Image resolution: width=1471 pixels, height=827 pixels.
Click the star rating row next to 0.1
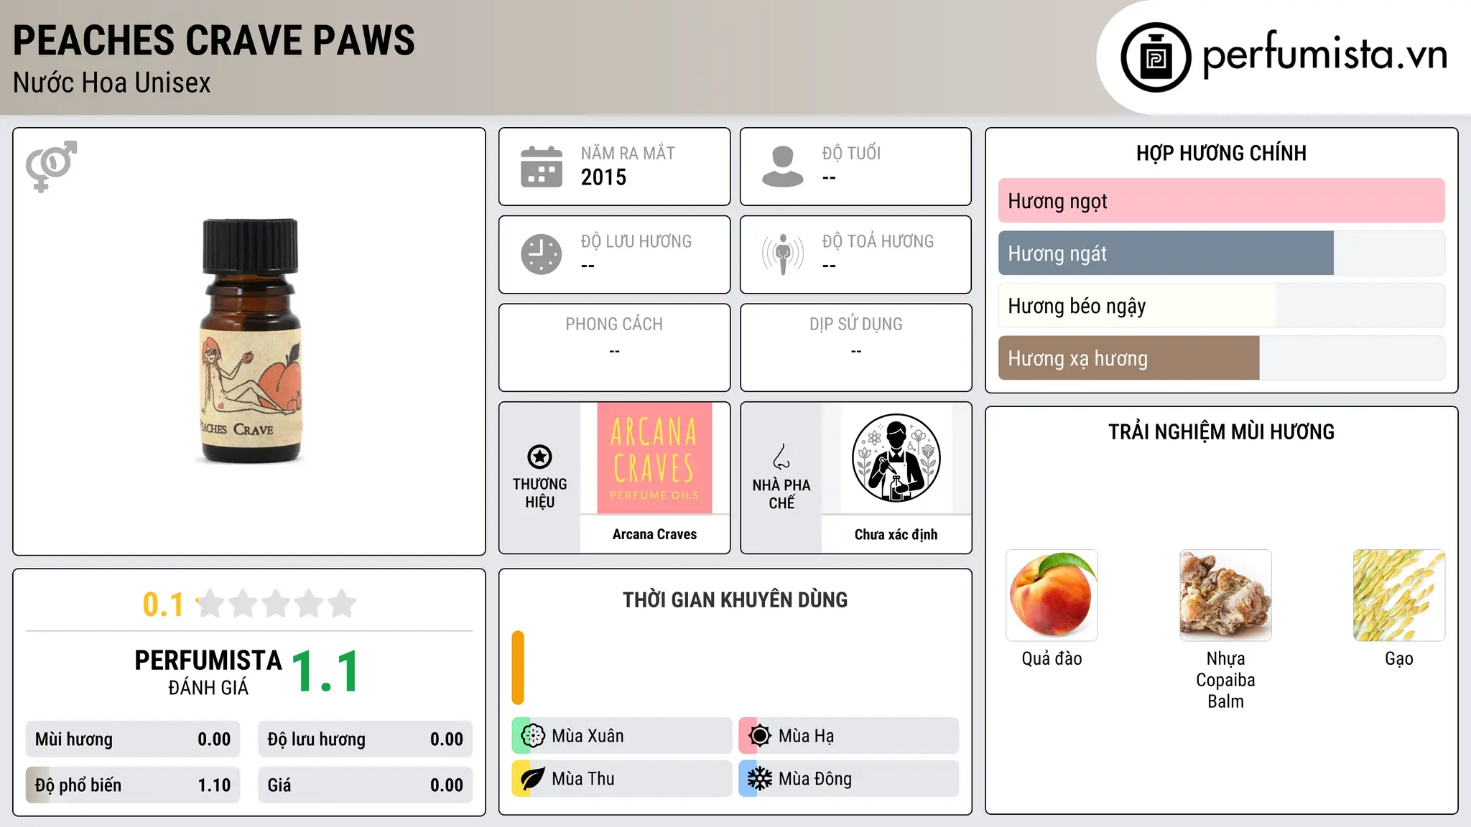[277, 604]
